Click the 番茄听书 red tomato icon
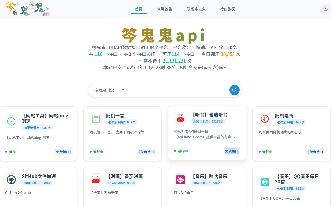 click(x=180, y=118)
